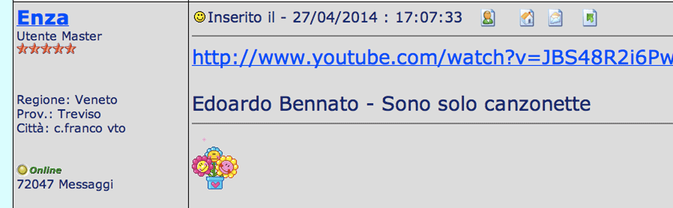
Task: Click the orange star rating row
Action: coord(46,49)
